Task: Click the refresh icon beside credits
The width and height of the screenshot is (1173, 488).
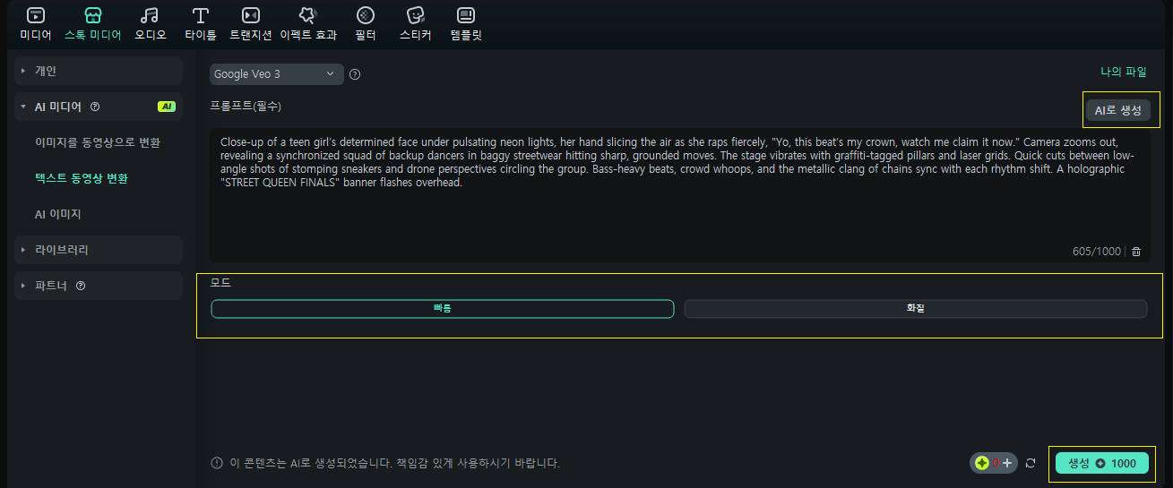Action: pos(1031,463)
